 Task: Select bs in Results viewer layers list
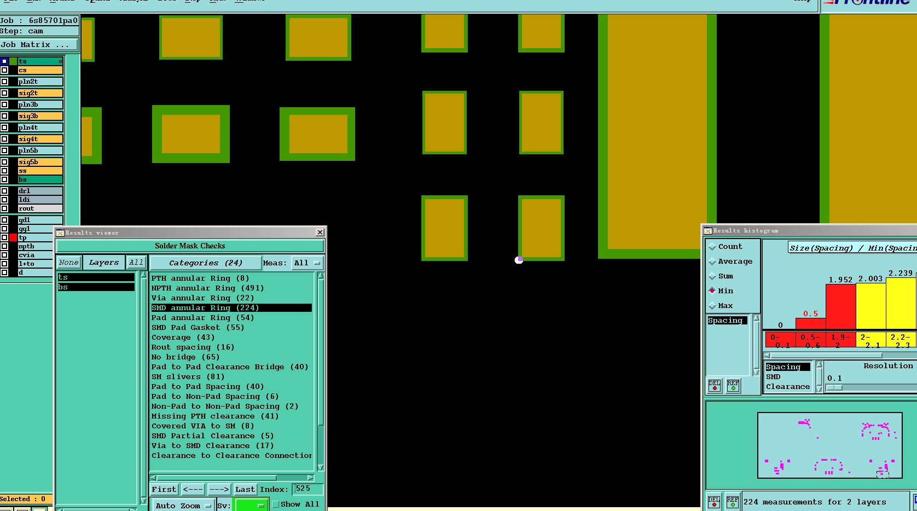pos(96,287)
